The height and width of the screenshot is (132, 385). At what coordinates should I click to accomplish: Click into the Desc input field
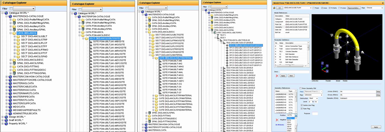[x=295, y=71]
